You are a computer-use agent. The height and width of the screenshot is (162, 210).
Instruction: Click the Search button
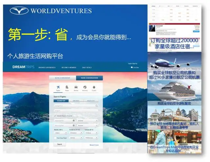[60, 144]
